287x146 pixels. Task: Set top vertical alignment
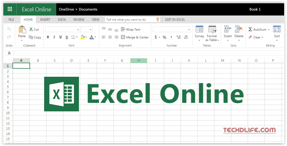[104, 29]
